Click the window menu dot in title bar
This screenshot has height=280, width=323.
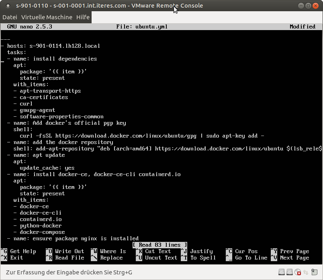(x=8, y=6)
